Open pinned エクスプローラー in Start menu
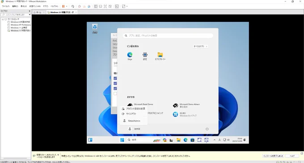The height and width of the screenshot is (163, 304). pos(160,56)
